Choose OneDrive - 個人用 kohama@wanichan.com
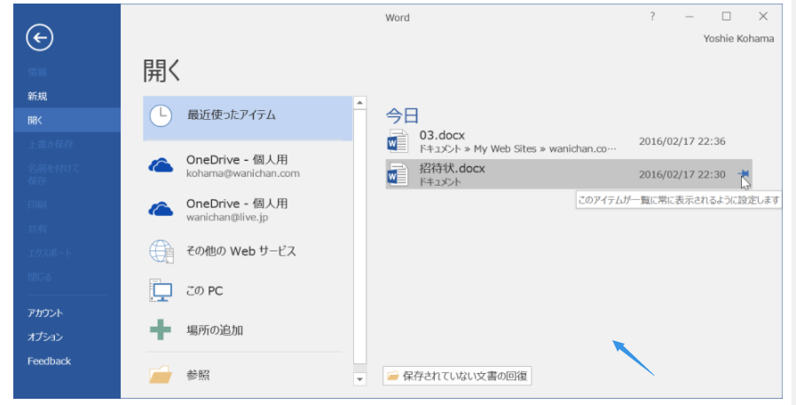796x405 pixels. (248, 166)
